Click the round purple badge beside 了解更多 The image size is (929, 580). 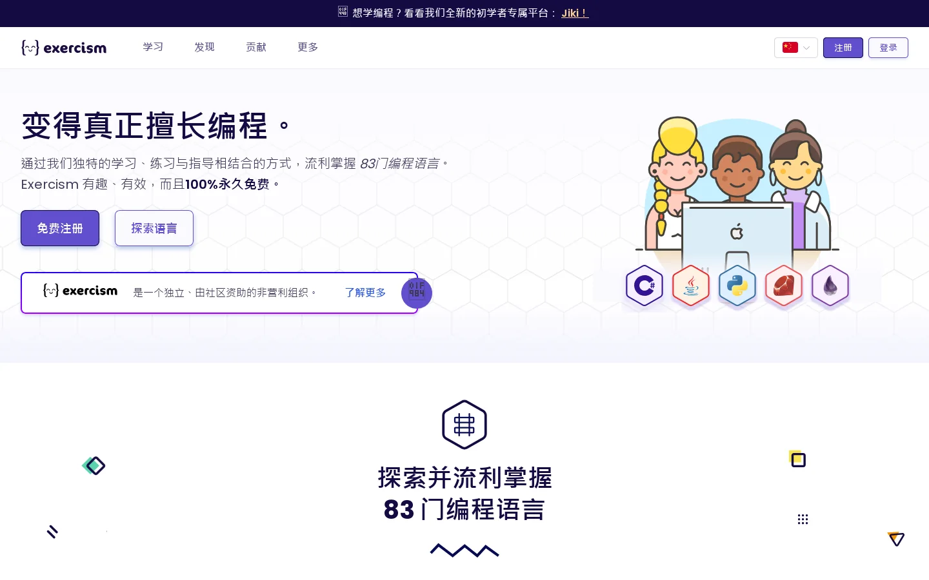(x=417, y=293)
